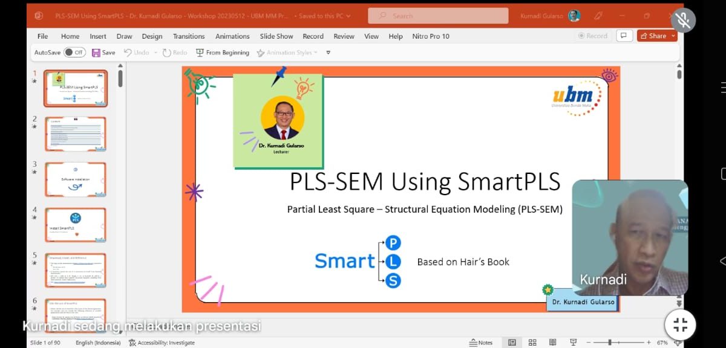Click the Redo icon
The height and width of the screenshot is (348, 726).
tap(166, 53)
